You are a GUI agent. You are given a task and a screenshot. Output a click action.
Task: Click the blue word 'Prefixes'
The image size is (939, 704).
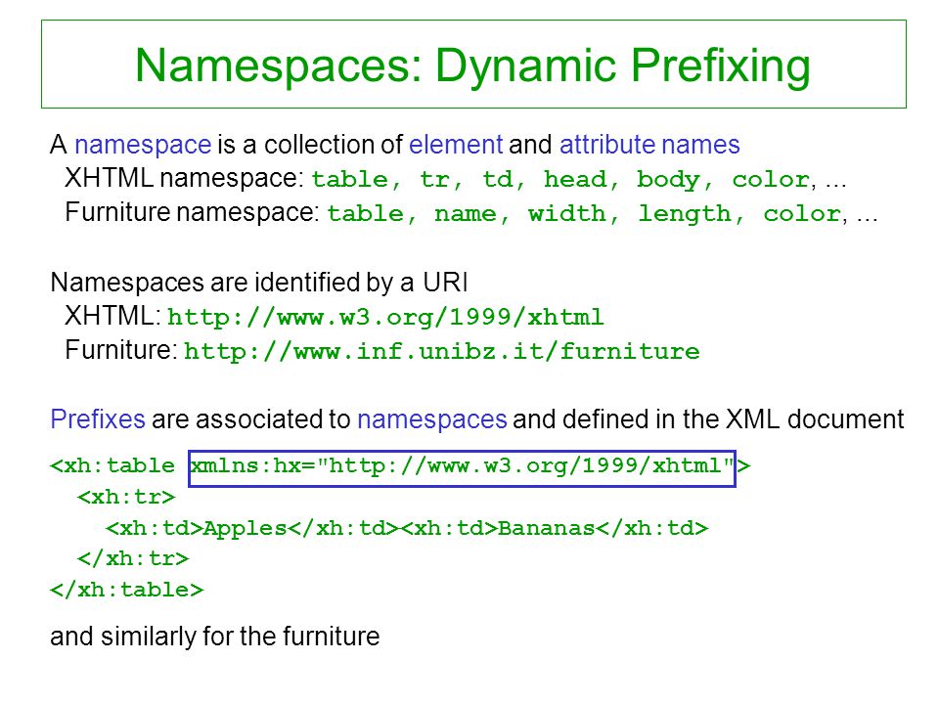point(98,419)
